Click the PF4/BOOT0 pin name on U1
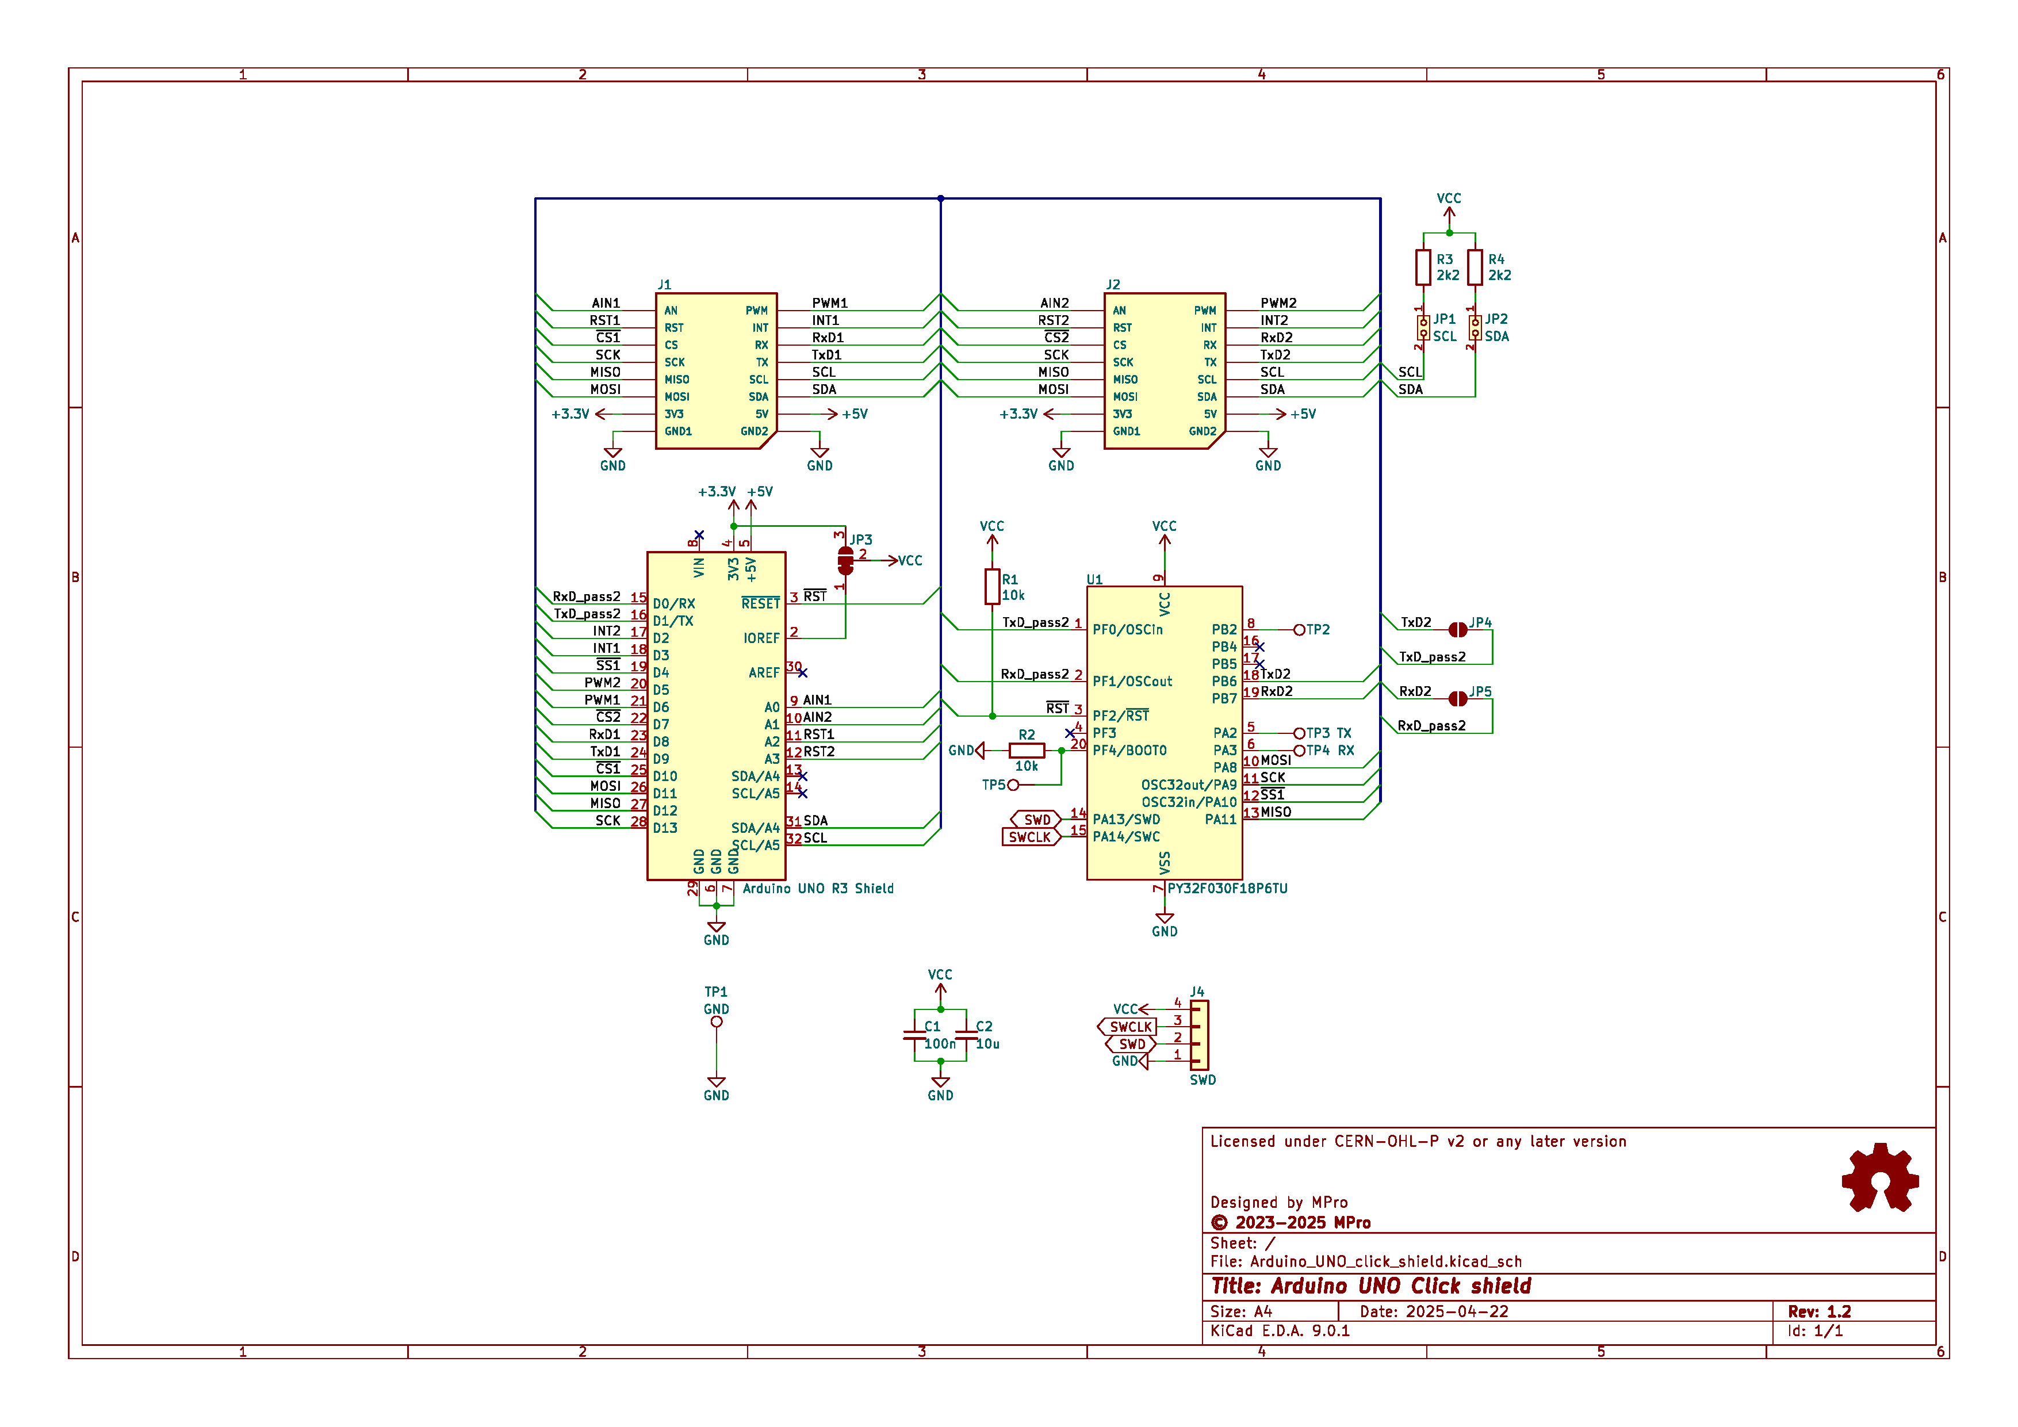 [x=1129, y=750]
